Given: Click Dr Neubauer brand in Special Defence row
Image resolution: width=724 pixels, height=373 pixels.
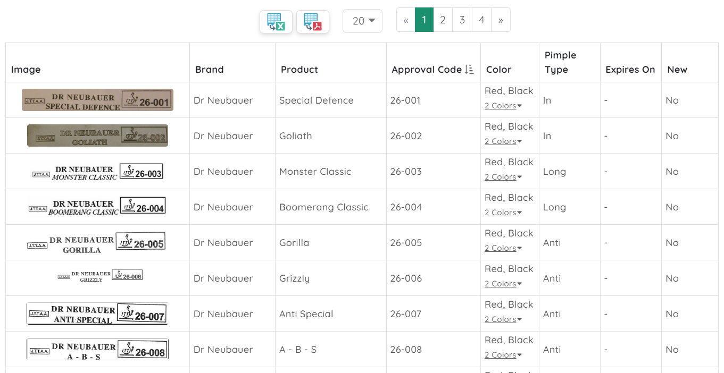Looking at the screenshot, I should [x=223, y=100].
